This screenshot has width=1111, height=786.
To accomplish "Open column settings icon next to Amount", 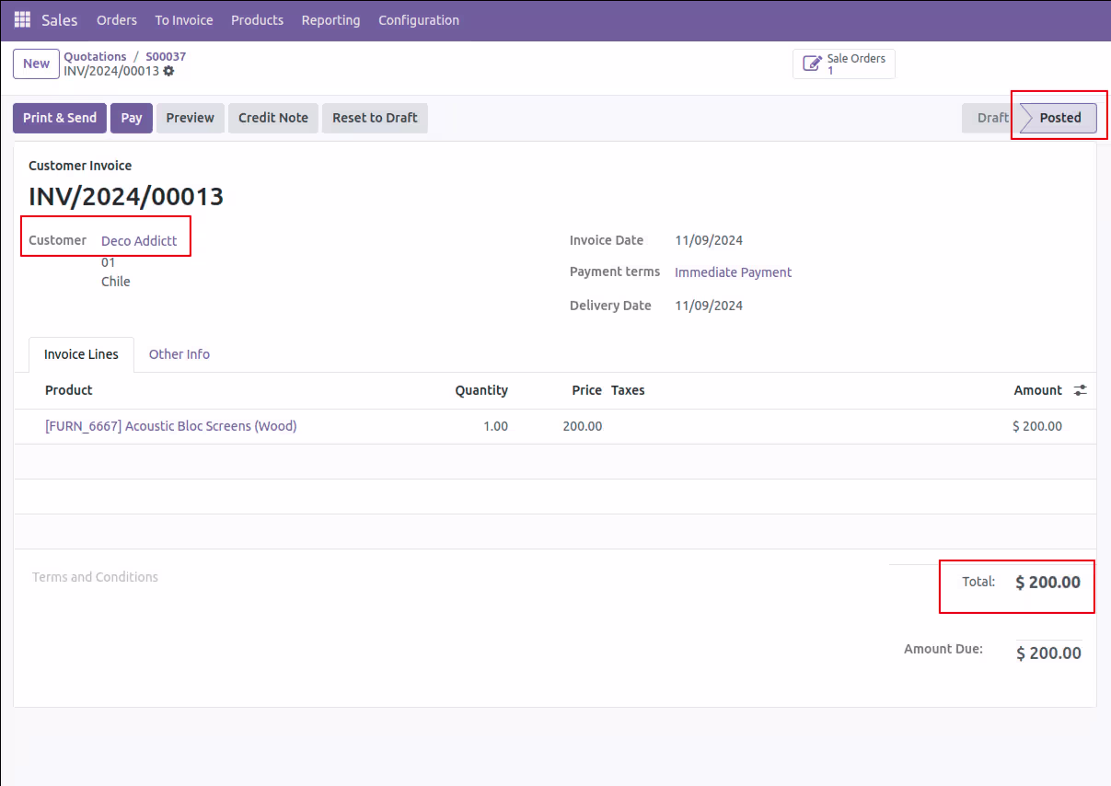I will tap(1080, 390).
